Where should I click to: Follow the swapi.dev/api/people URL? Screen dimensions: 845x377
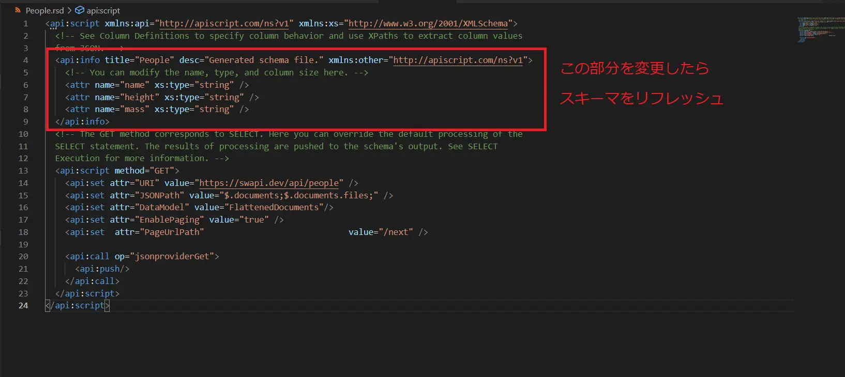(x=269, y=183)
